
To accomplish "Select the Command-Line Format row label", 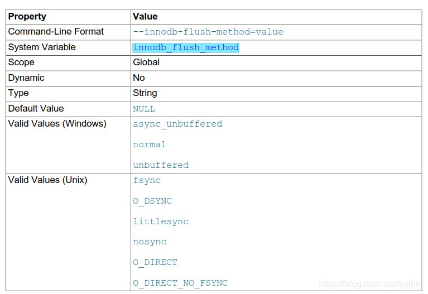I will 56,32.
